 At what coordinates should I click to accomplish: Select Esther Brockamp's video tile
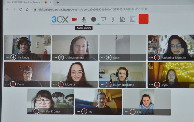click(122, 74)
